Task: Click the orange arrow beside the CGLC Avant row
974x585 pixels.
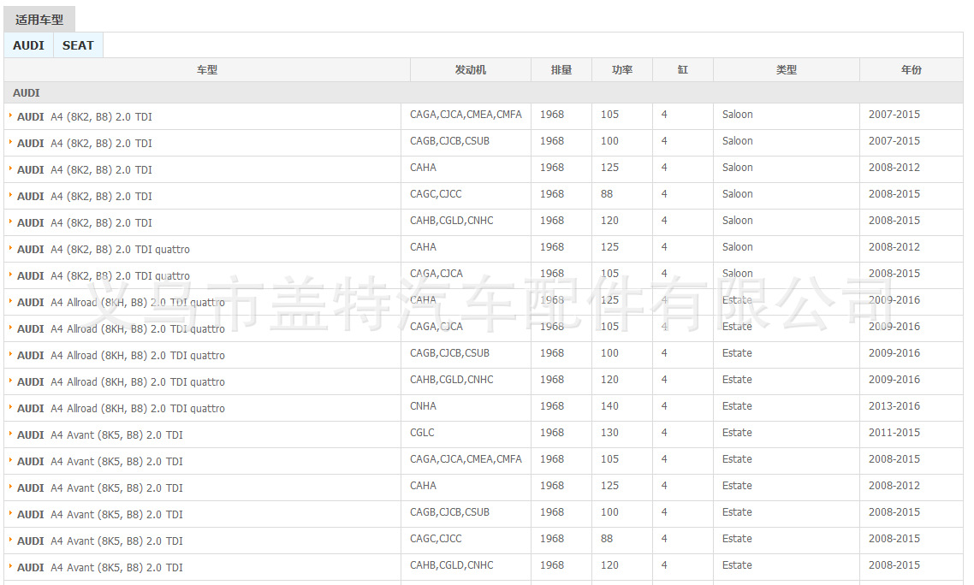Action: [10, 434]
